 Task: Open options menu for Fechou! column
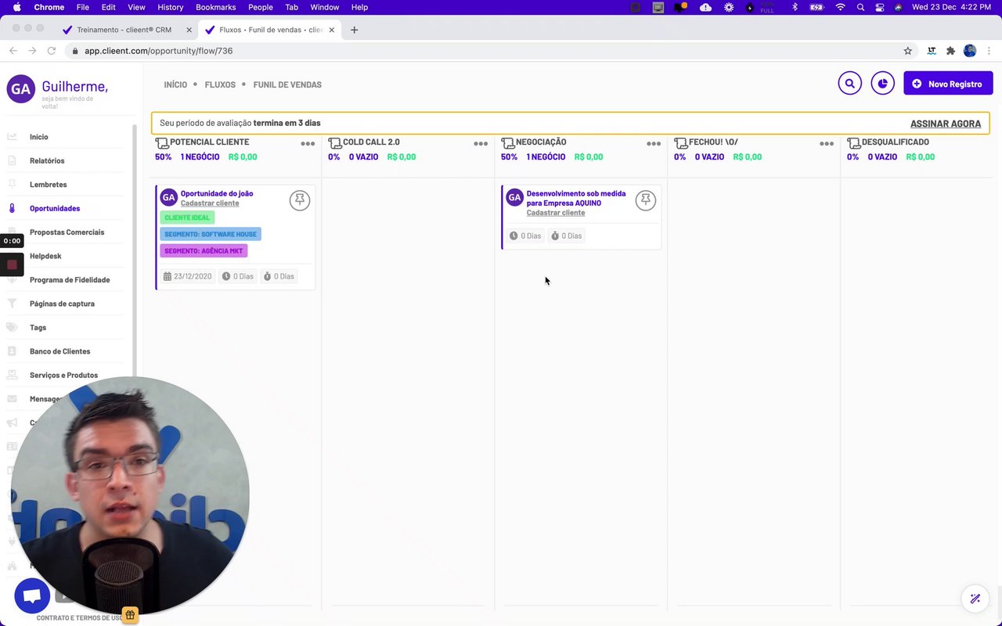[827, 144]
